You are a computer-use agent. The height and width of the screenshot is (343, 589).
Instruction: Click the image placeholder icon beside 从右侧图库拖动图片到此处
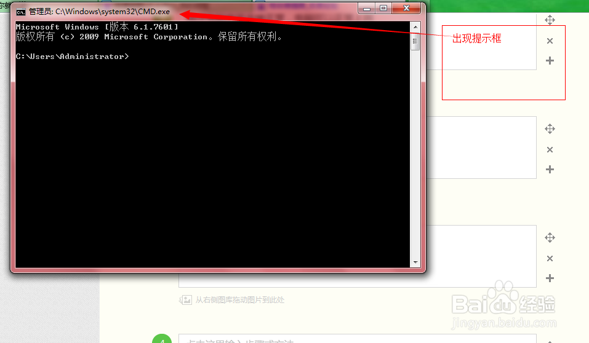[x=186, y=300]
